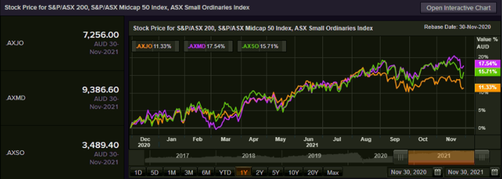Grab the right range slider handle
The height and width of the screenshot is (179, 502).
(482, 156)
